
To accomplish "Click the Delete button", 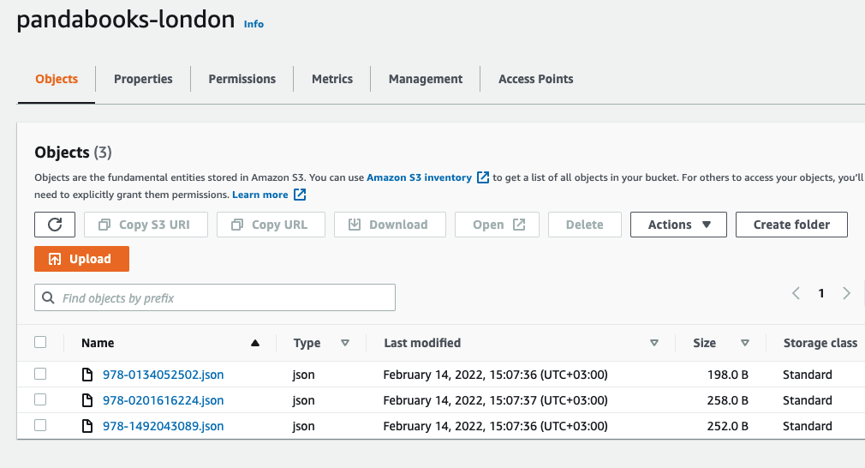I will 585,225.
